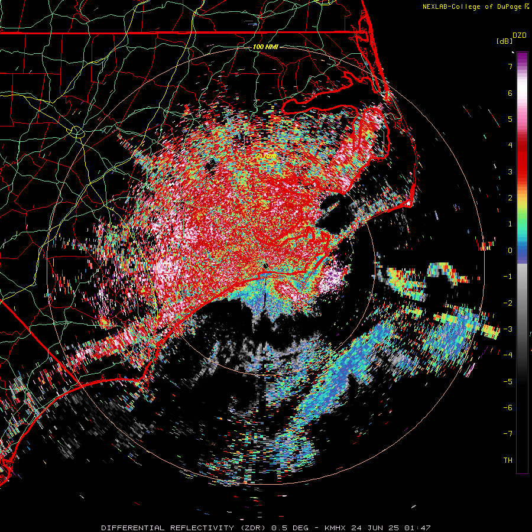Click the 50 NMI range ring label

coord(265,157)
